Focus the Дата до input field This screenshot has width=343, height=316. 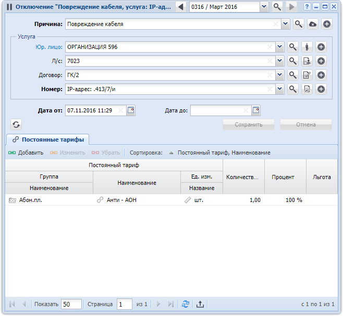220,110
